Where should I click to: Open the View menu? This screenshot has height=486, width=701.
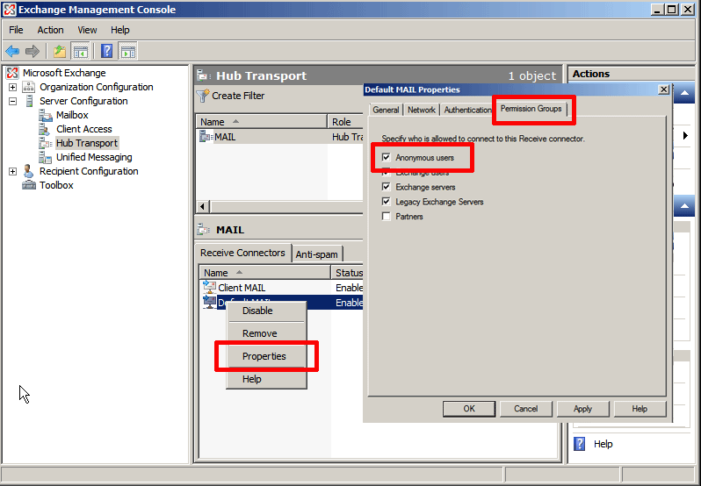(87, 30)
